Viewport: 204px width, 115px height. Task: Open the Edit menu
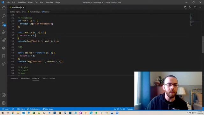click(x=13, y=2)
